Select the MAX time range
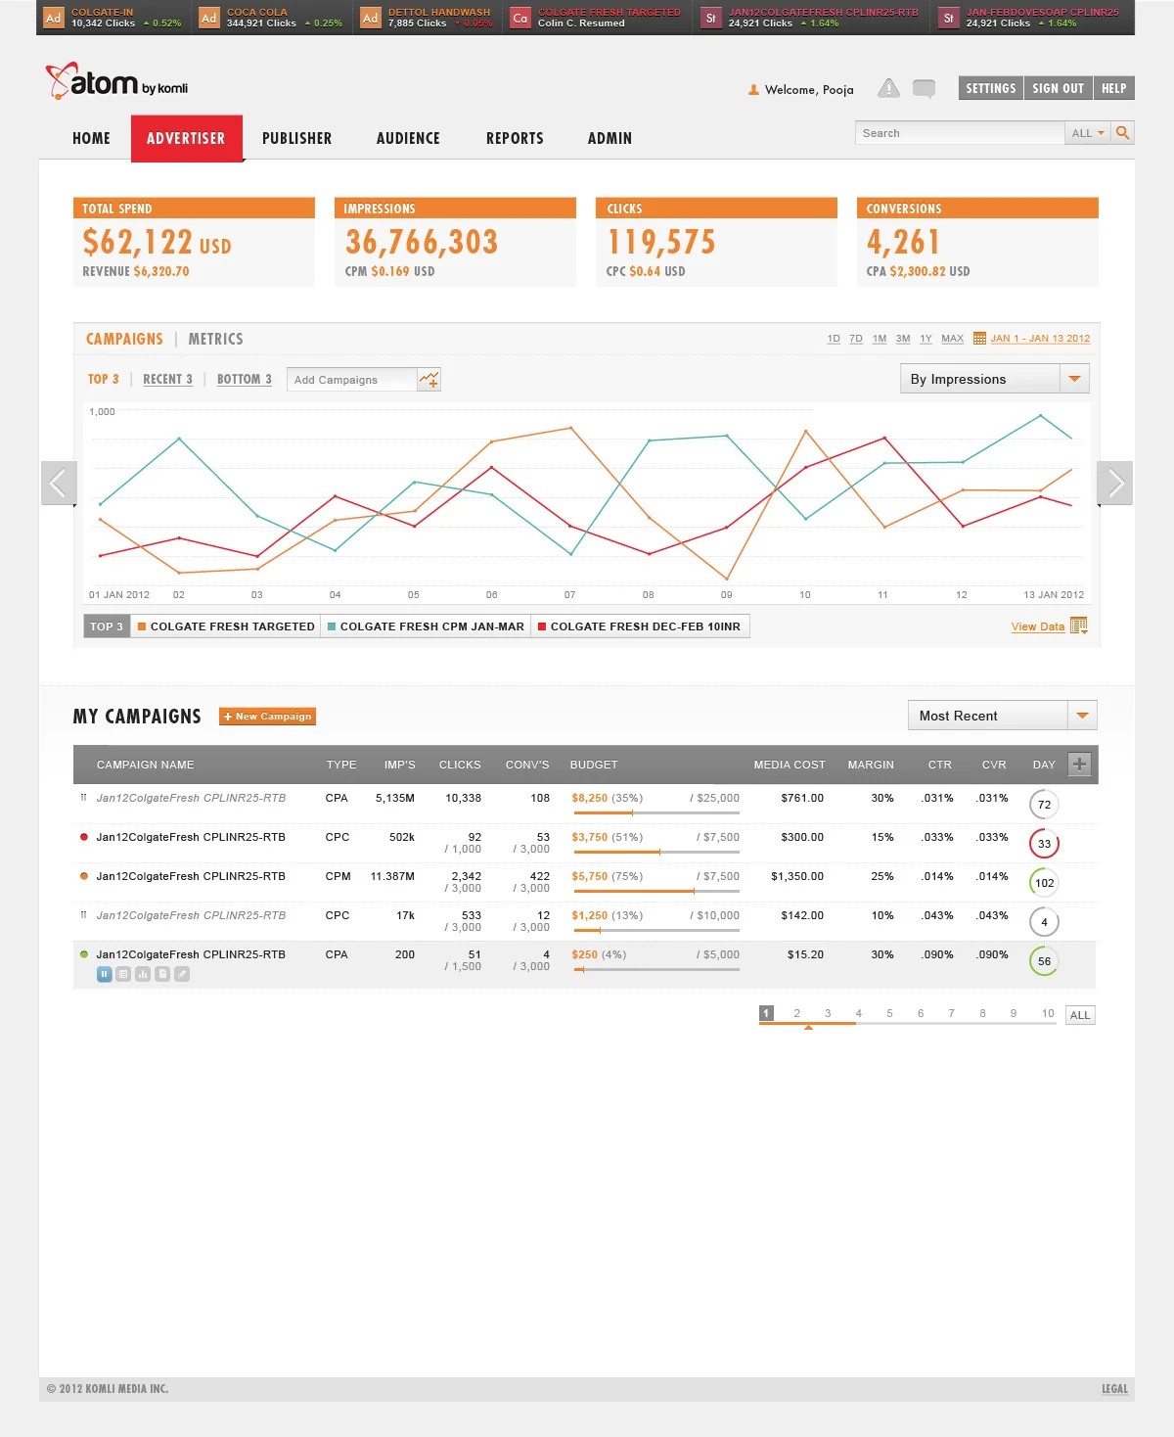 click(952, 339)
